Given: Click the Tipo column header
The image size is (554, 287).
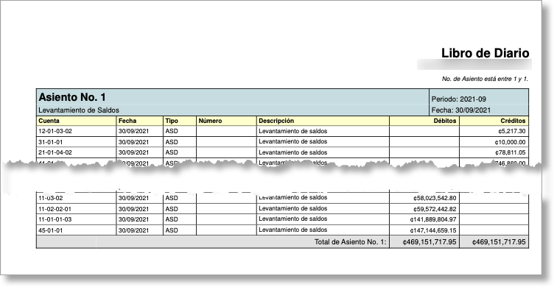Looking at the screenshot, I should point(172,121).
